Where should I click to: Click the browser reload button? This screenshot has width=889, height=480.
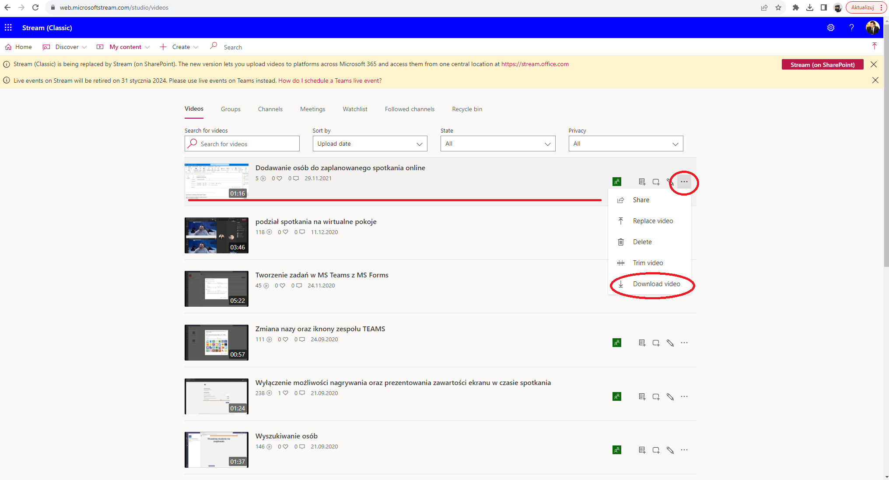pyautogui.click(x=35, y=7)
